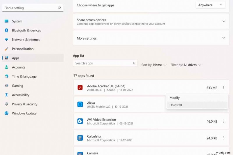Screen dimensions: 233x155
Task: Go to Bluetooth & devices page
Action: click(33, 30)
